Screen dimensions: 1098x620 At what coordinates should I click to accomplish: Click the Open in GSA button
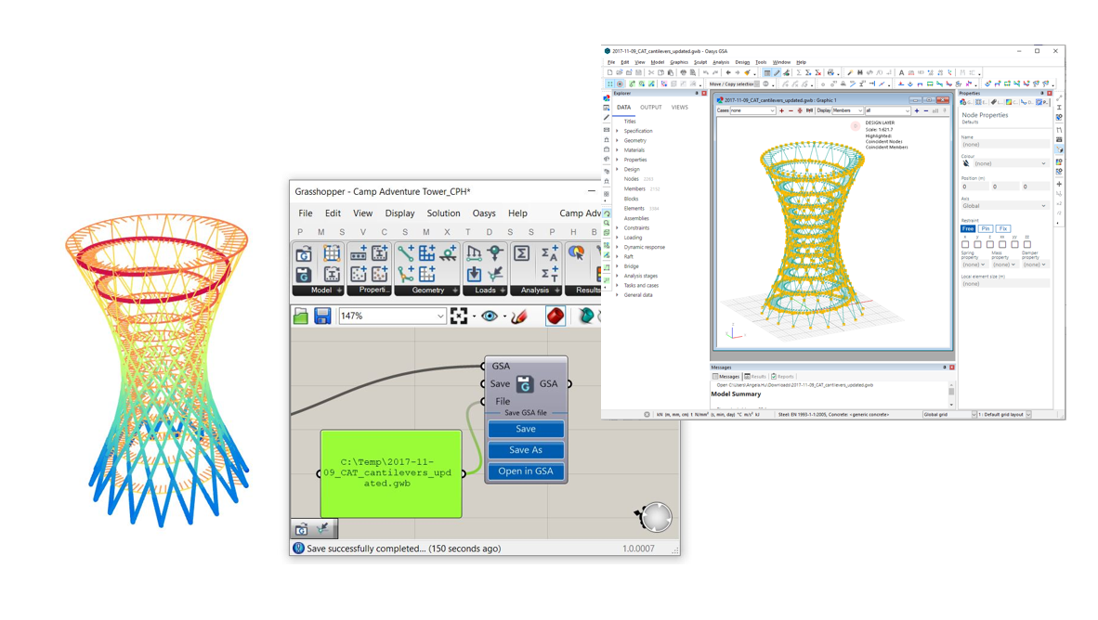point(525,471)
